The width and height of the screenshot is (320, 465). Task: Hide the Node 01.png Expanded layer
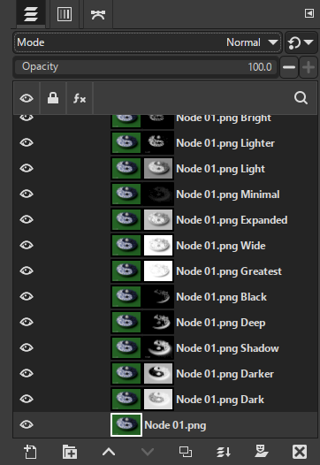(x=27, y=219)
